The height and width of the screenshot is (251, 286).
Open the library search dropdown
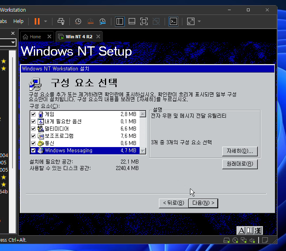click(13, 42)
